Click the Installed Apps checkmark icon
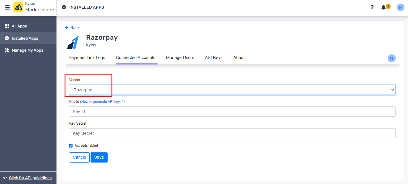 coord(7,38)
